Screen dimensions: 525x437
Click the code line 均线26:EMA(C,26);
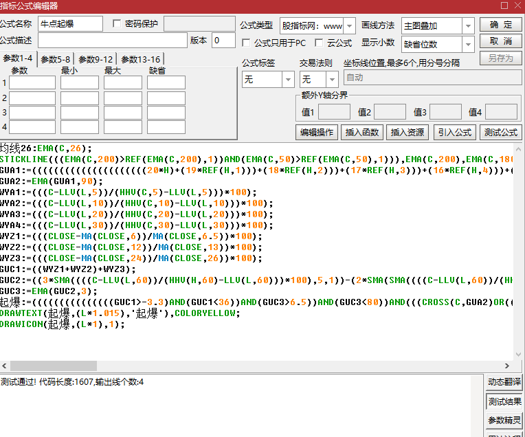(46, 148)
